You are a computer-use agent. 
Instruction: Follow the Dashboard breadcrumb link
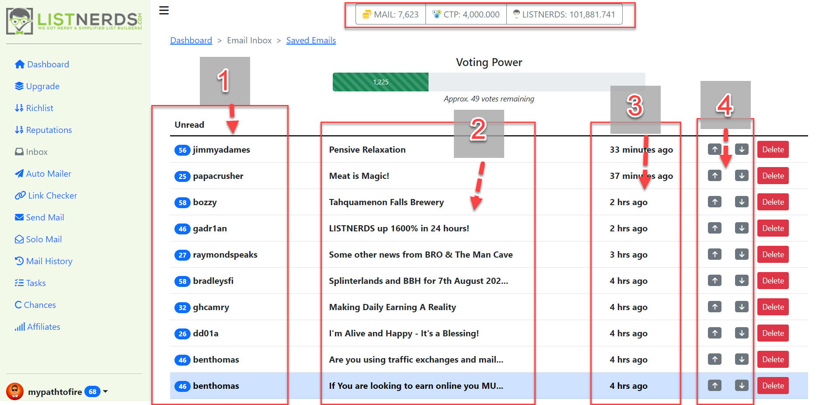coord(191,41)
